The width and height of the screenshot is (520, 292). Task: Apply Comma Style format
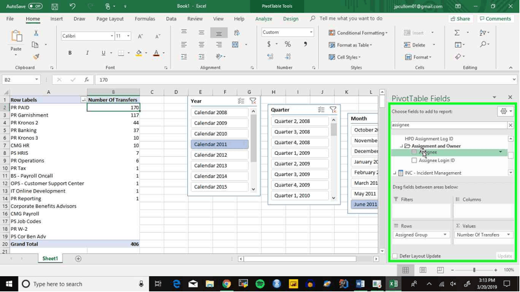305,44
